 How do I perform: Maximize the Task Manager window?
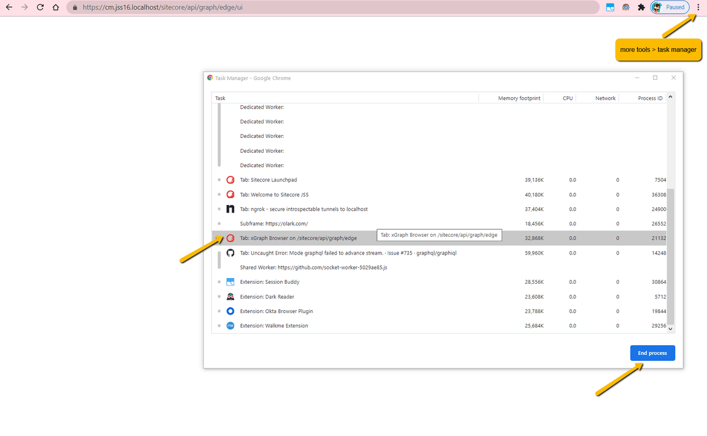(655, 78)
